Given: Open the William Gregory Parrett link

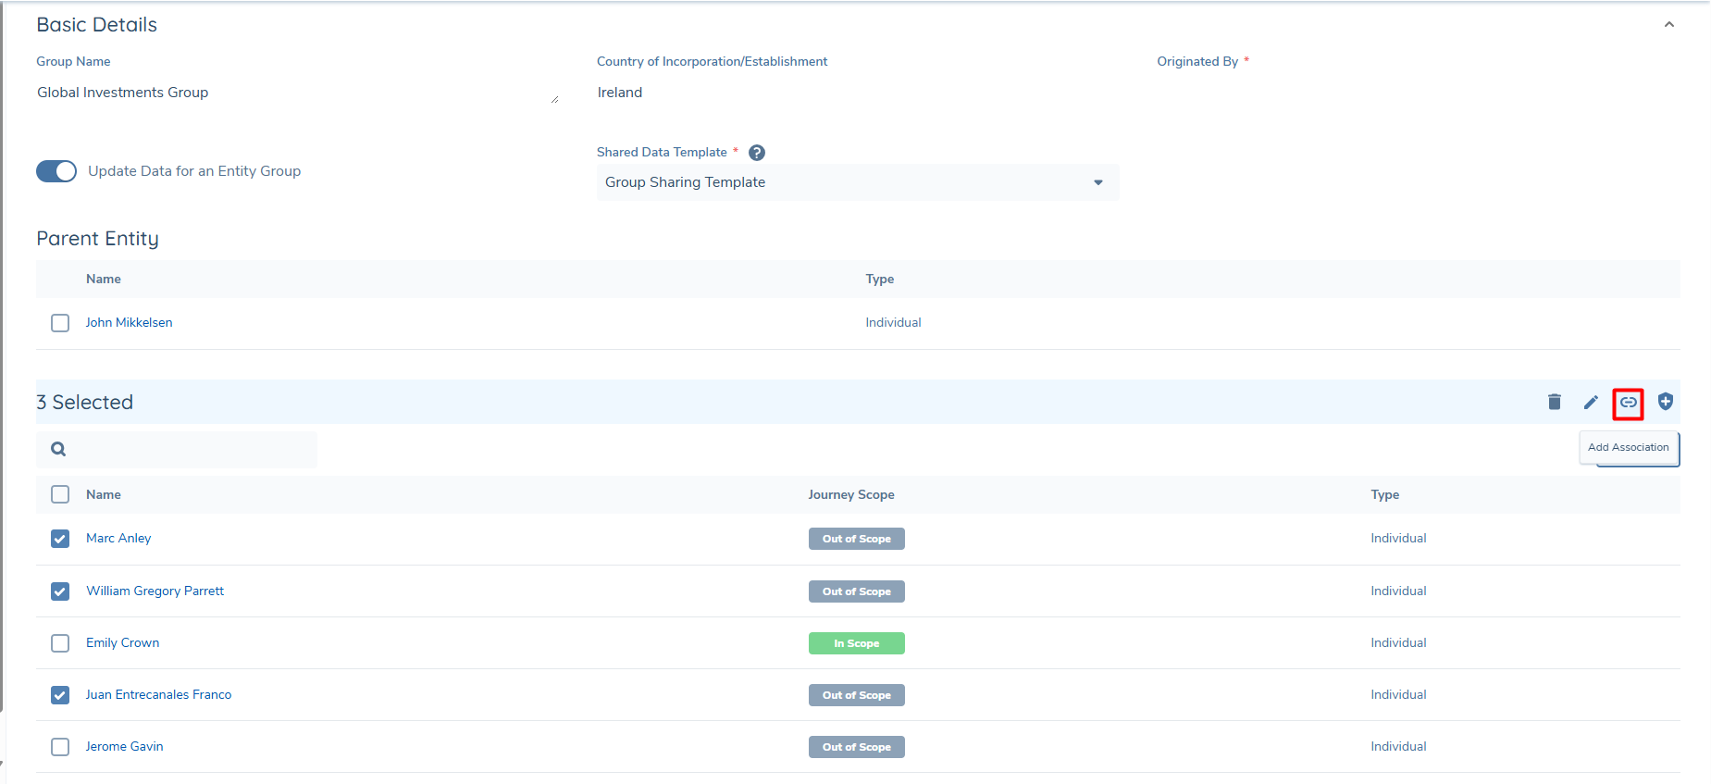Looking at the screenshot, I should [x=155, y=591].
